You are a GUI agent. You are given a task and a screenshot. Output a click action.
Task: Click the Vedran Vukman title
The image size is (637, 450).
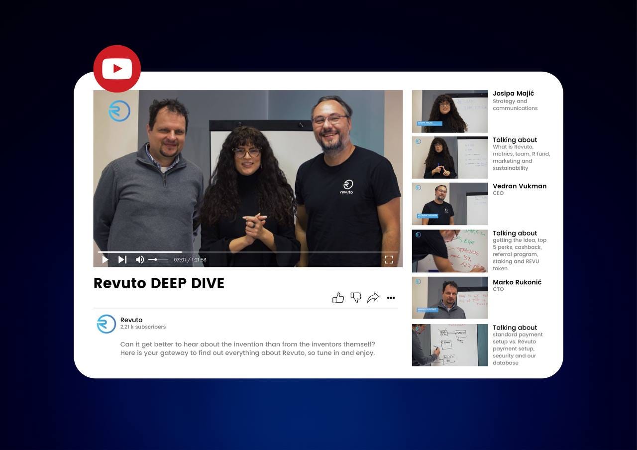pyautogui.click(x=520, y=186)
